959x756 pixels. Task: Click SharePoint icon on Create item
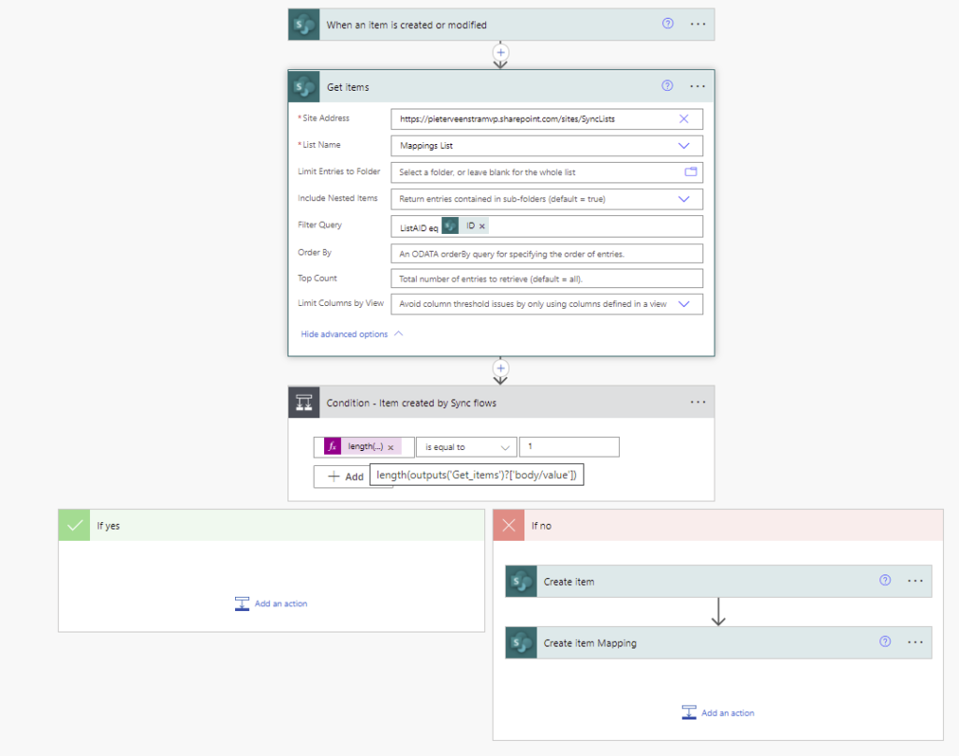[521, 581]
